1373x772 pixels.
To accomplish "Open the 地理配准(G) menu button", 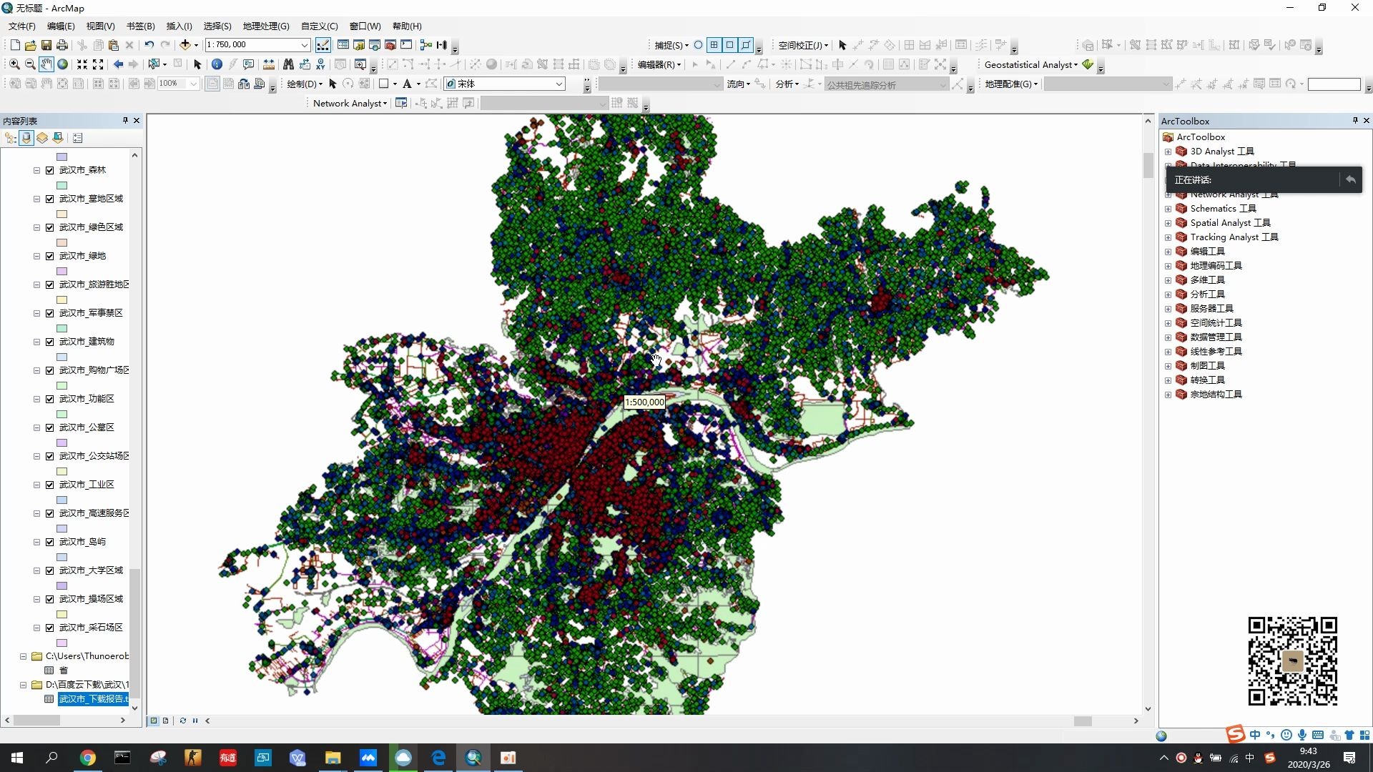I will tap(1011, 84).
